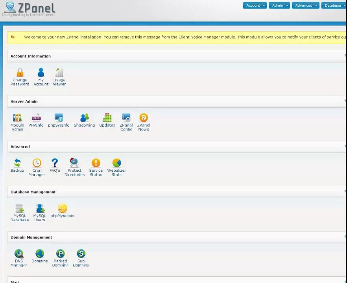347x283 pixels.
Task: Open MySQL Users module
Action: pos(40,213)
